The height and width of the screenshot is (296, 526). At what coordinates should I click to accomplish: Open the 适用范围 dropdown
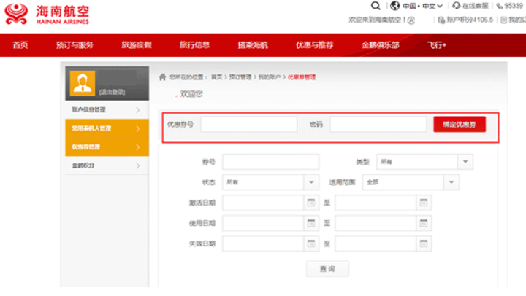tap(451, 182)
